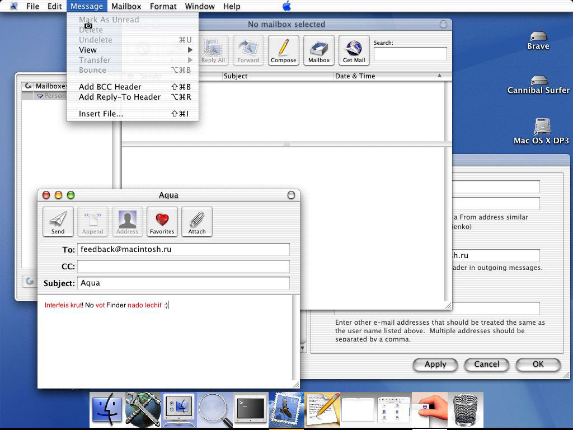
Task: Open Trash basket in Dock
Action: pos(466,409)
